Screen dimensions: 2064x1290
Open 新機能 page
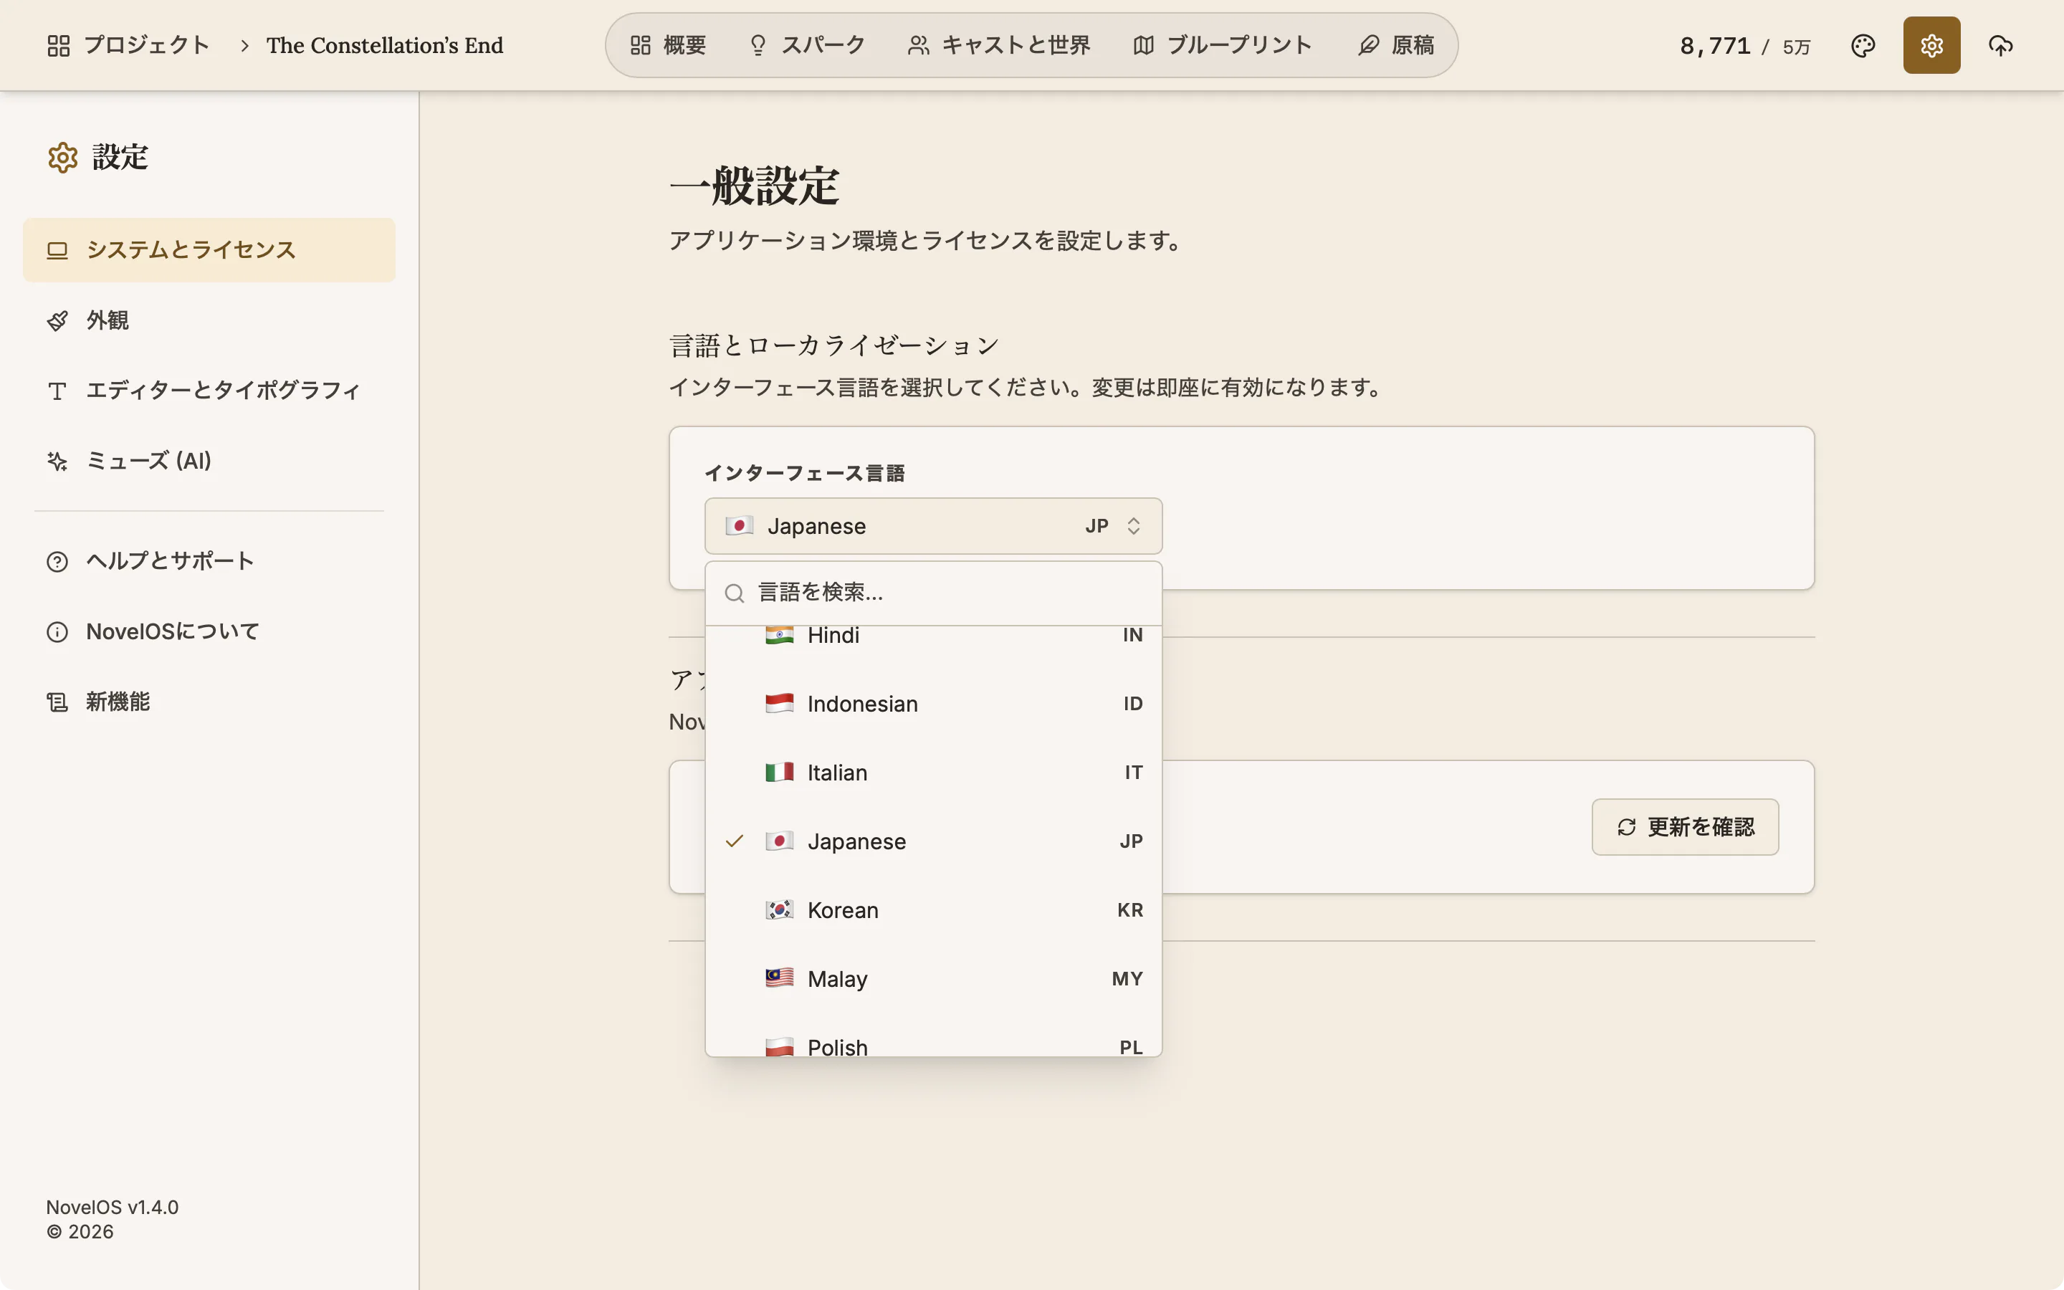tap(209, 702)
